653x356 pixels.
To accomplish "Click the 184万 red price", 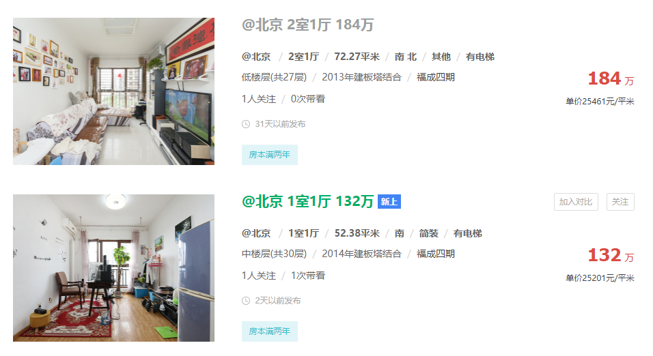I will click(611, 78).
